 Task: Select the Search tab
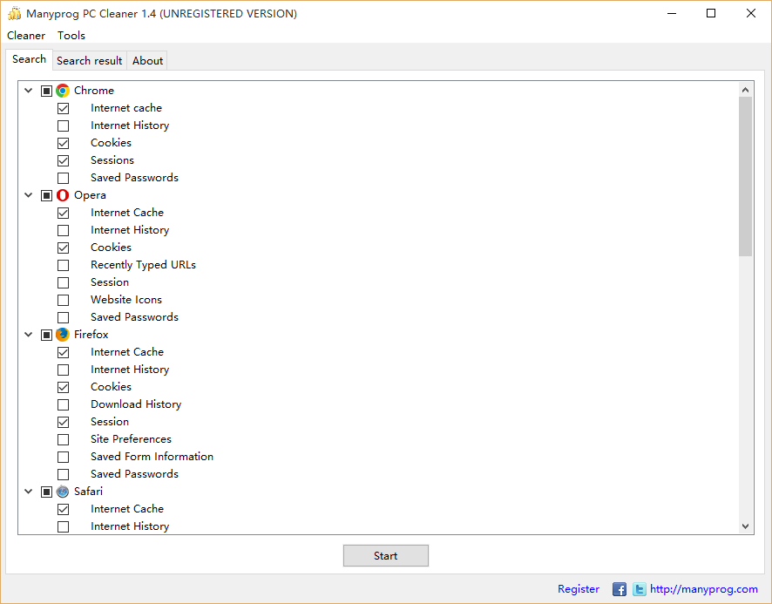[x=29, y=59]
